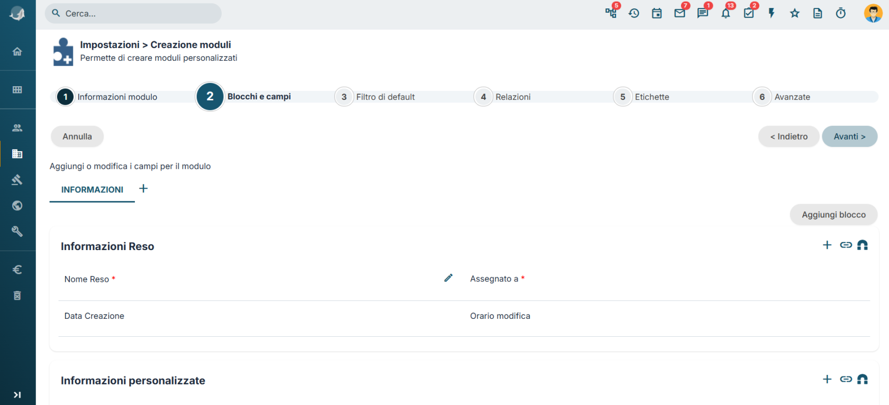Screen dimensions: 889x405
Task: Open the home icon in sidebar
Action: click(x=17, y=51)
